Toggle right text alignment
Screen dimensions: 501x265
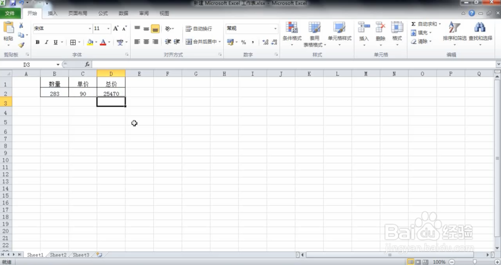[x=155, y=42]
